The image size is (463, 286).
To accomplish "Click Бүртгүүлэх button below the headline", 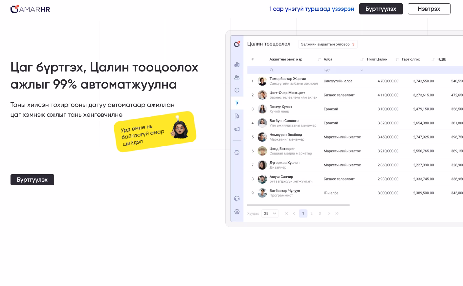I will pos(32,180).
